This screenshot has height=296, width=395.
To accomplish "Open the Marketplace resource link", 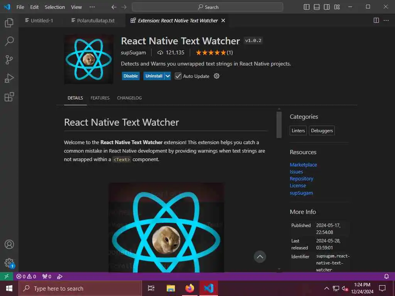I will (x=303, y=165).
